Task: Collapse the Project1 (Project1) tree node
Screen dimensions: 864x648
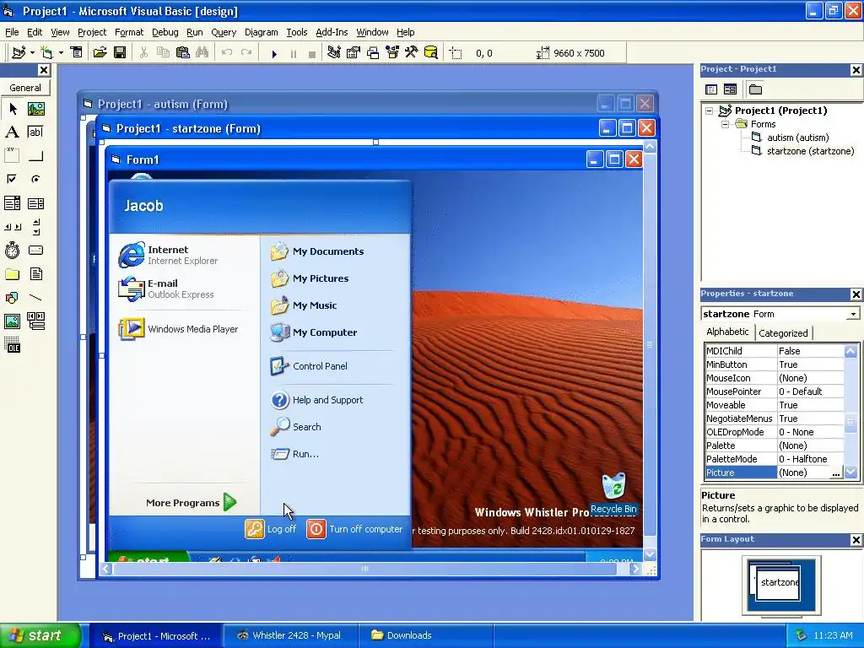Action: (709, 111)
